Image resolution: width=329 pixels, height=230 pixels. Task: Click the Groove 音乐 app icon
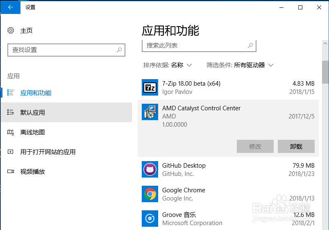click(x=150, y=219)
